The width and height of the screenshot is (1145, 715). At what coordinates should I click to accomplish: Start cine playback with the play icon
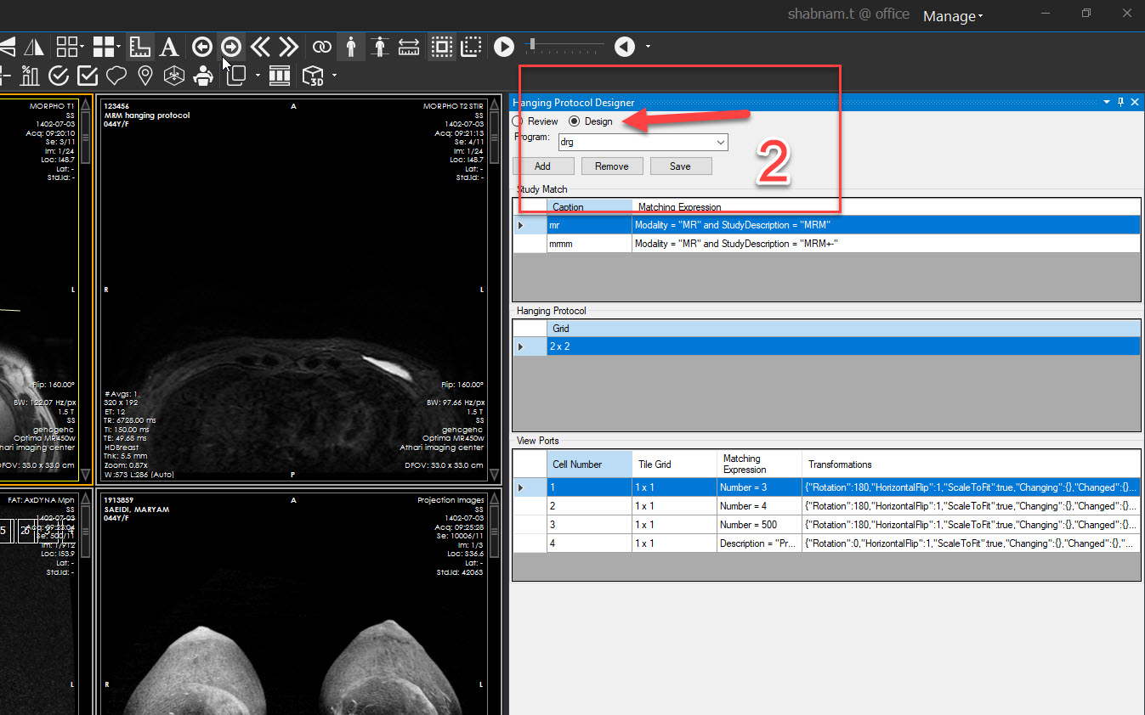(x=504, y=47)
